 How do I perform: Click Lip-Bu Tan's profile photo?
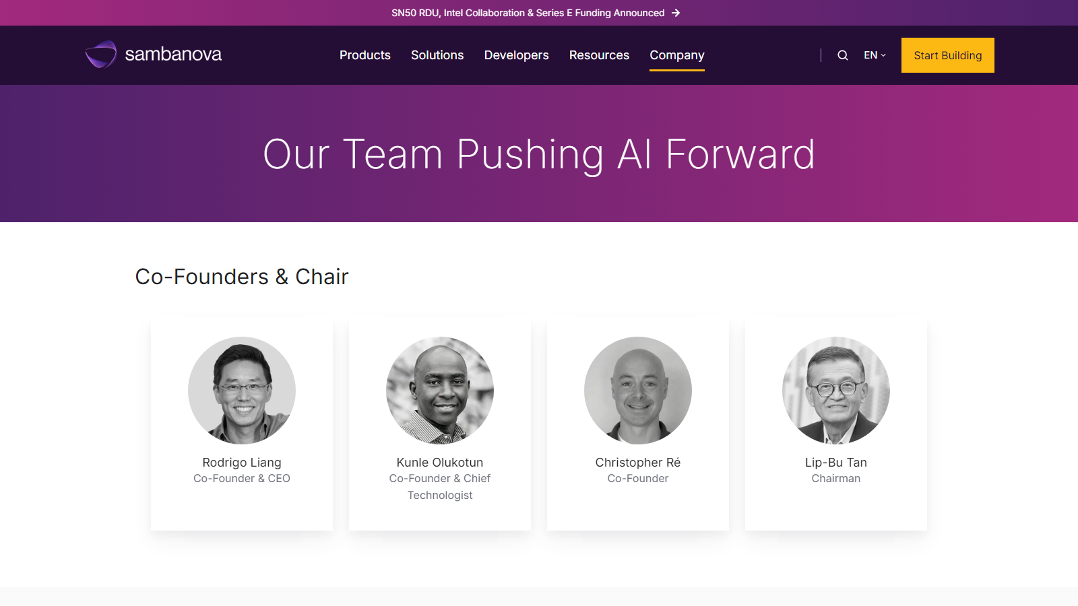click(x=836, y=391)
